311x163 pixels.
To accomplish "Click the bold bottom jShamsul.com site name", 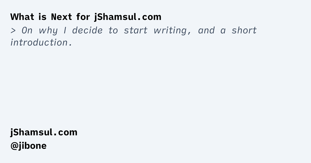I will coord(44,132).
